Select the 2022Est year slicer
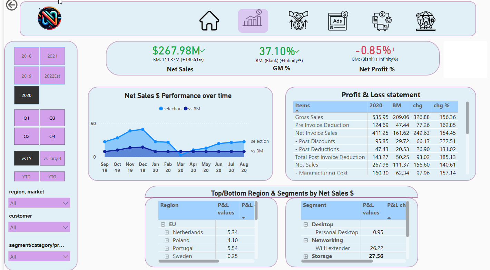Screen dimensions: 490x270 52,76
